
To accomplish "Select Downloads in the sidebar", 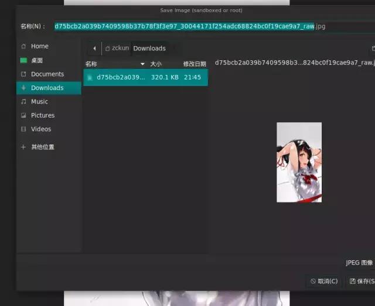I will (x=49, y=88).
